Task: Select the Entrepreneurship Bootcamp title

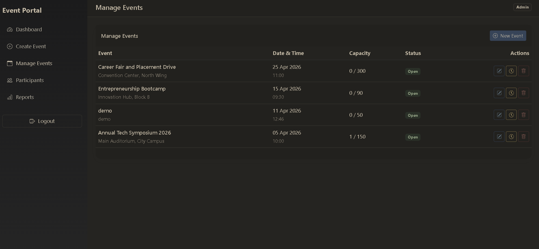Action: click(132, 89)
